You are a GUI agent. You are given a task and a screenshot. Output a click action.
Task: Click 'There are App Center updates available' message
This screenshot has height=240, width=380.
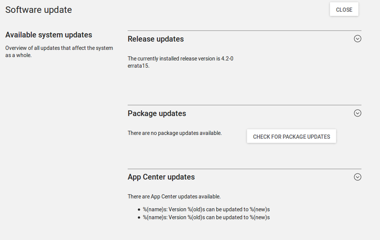coord(174,197)
